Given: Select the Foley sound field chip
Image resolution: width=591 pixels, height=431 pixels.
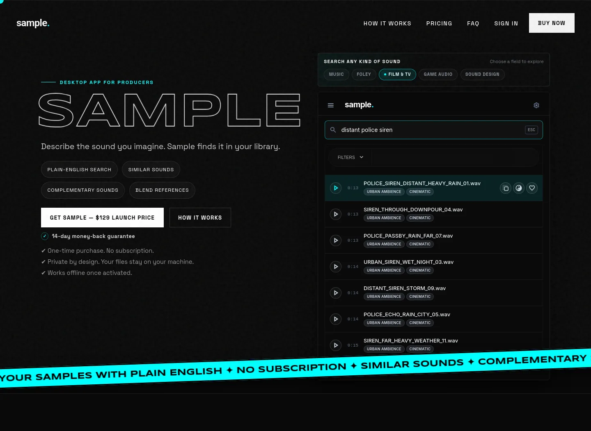Looking at the screenshot, I should click(364, 75).
